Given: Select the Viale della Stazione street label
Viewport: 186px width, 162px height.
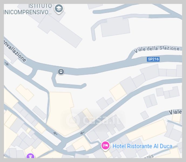Looking at the screenshot, I should [x=157, y=49].
